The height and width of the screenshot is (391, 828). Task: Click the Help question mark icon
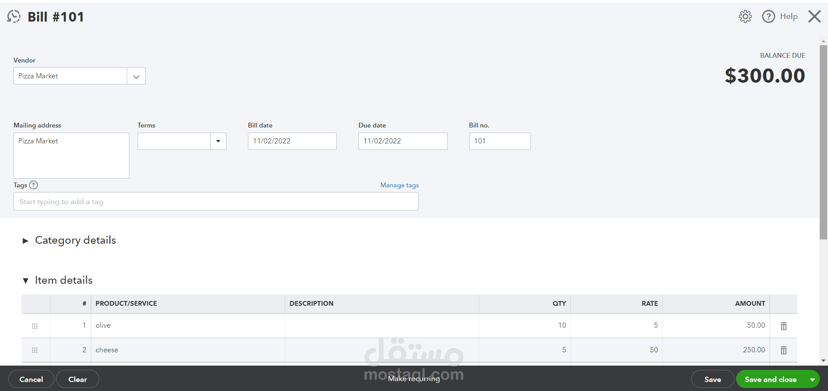pos(768,16)
